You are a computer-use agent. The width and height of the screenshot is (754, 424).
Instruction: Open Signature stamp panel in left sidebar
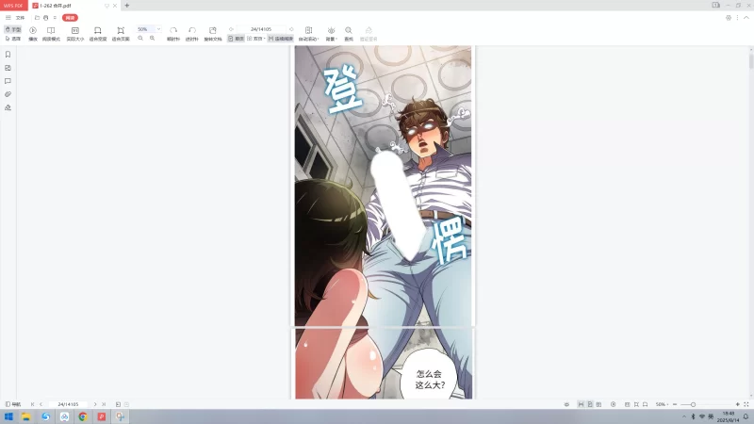click(8, 107)
